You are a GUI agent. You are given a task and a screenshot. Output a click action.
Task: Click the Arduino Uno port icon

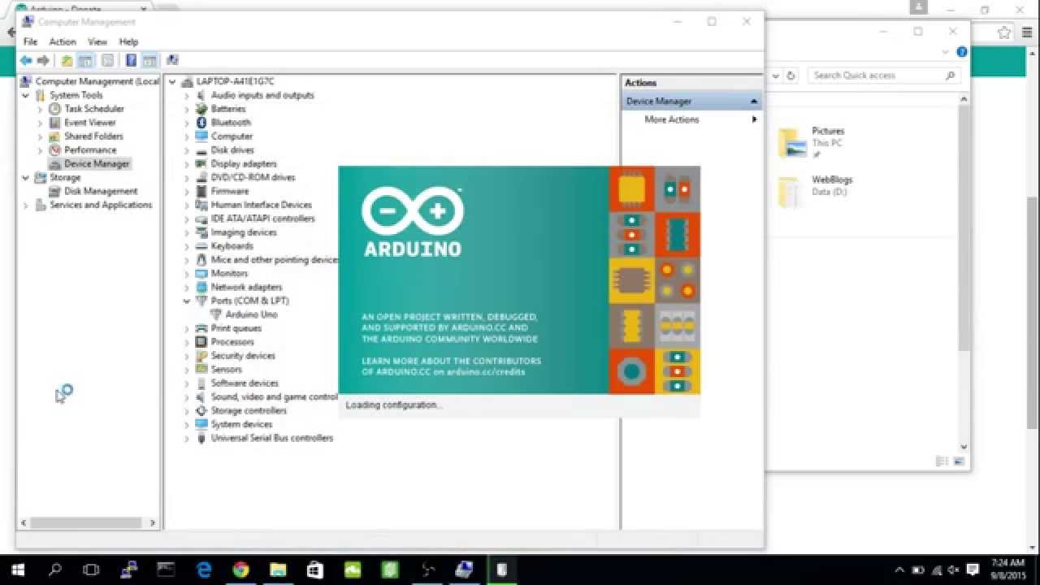pyautogui.click(x=216, y=314)
